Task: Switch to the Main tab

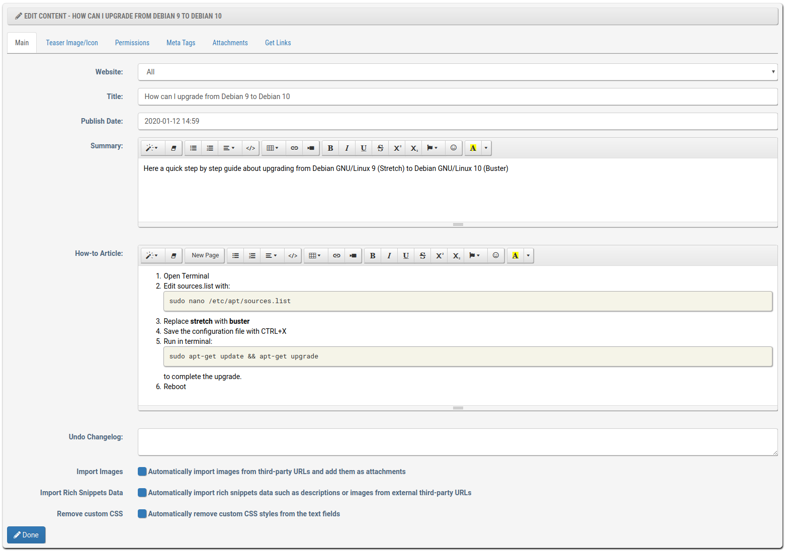Action: 22,43
